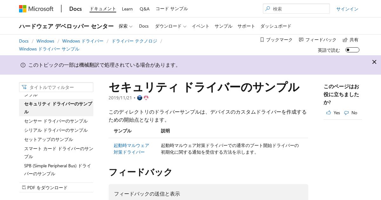Open first contributor avatar beside date
381x200 pixels.
[140, 98]
